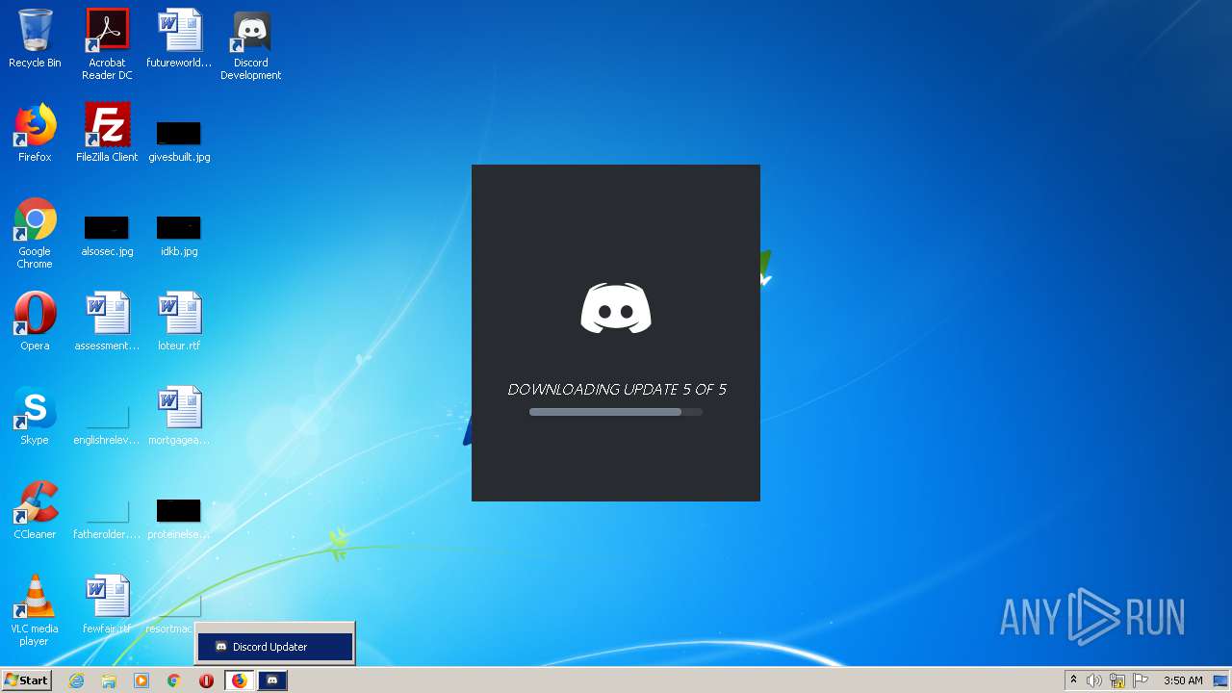This screenshot has height=693, width=1232.
Task: Launch FileZilla Client shortcut
Action: [107, 133]
